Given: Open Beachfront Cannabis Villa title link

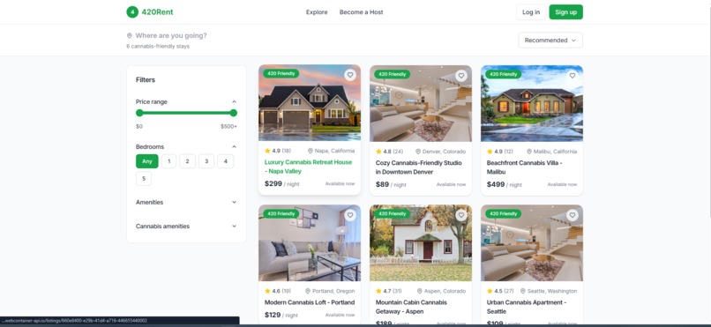Looking at the screenshot, I should pyautogui.click(x=525, y=167).
